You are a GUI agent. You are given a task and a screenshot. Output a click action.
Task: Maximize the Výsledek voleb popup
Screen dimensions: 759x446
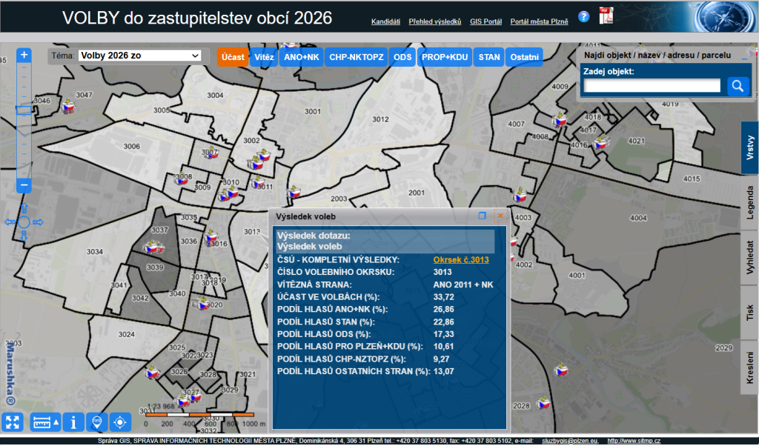click(482, 216)
